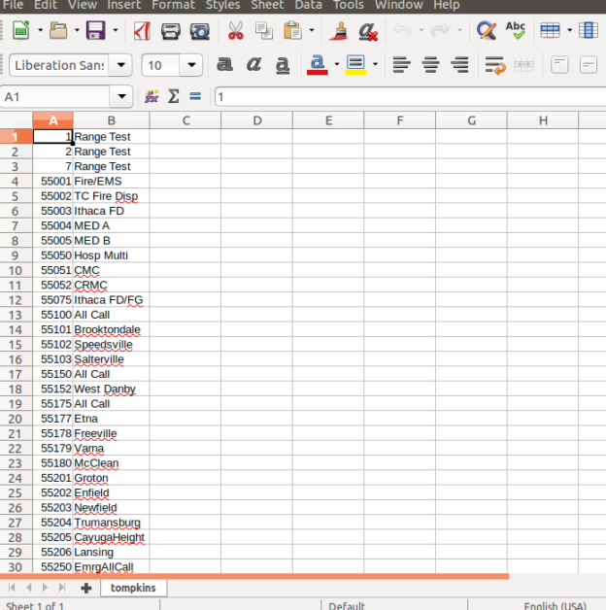Switch to the tompkins sheet tab

(x=133, y=588)
